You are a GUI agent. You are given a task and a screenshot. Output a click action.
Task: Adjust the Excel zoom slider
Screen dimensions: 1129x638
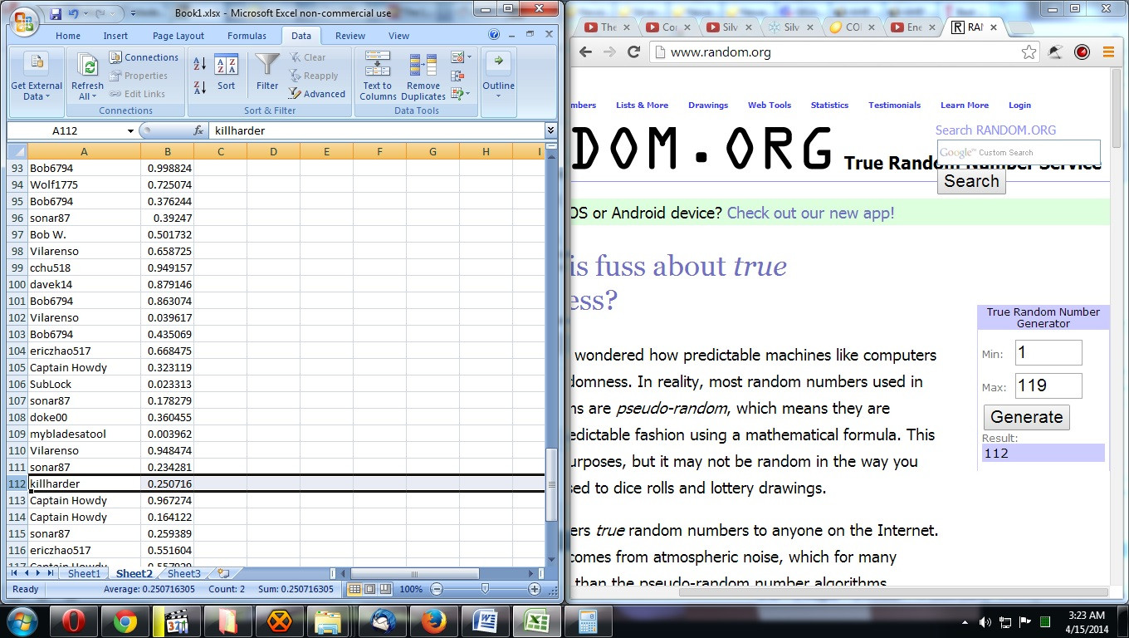[485, 589]
